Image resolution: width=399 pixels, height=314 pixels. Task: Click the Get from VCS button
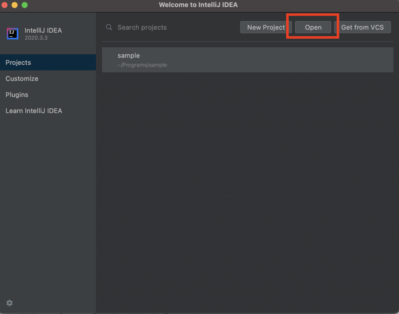click(362, 27)
